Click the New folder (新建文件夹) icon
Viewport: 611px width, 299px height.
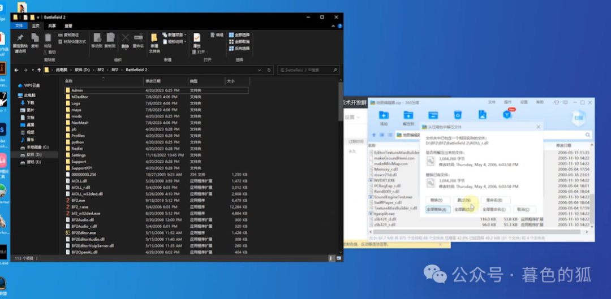[154, 38]
